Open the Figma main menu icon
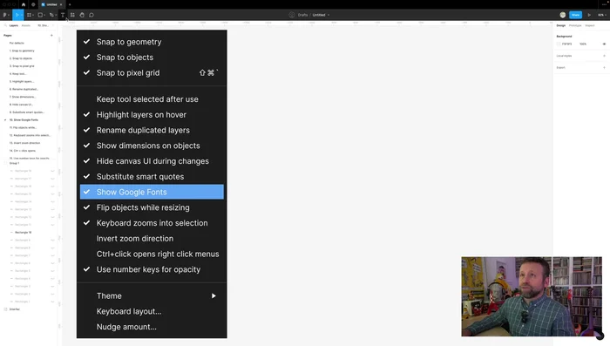This screenshot has width=610, height=346. click(x=4, y=15)
